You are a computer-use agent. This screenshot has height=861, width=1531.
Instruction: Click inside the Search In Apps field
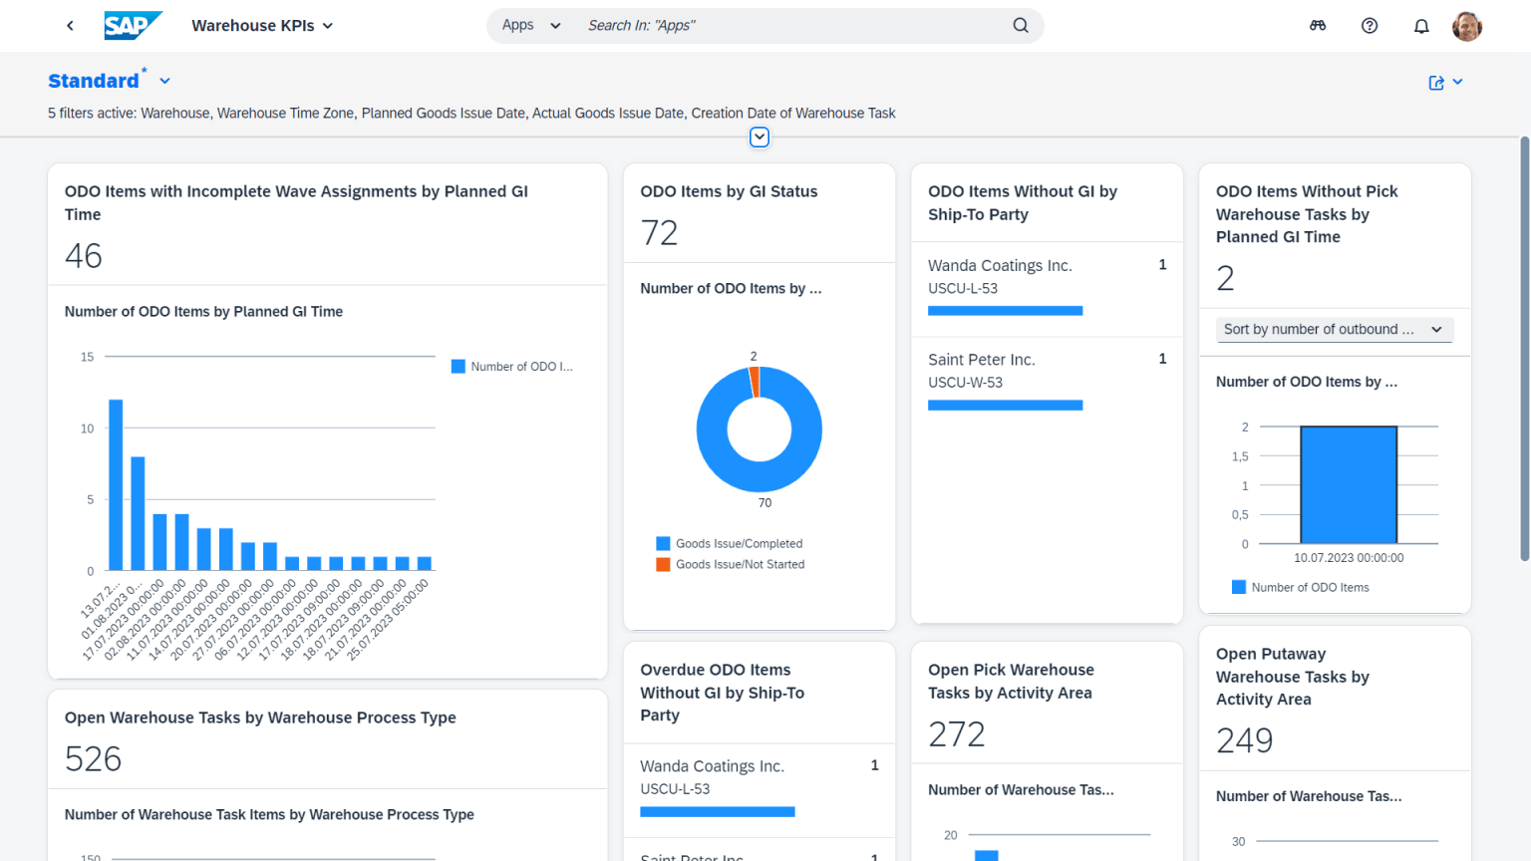pos(698,25)
